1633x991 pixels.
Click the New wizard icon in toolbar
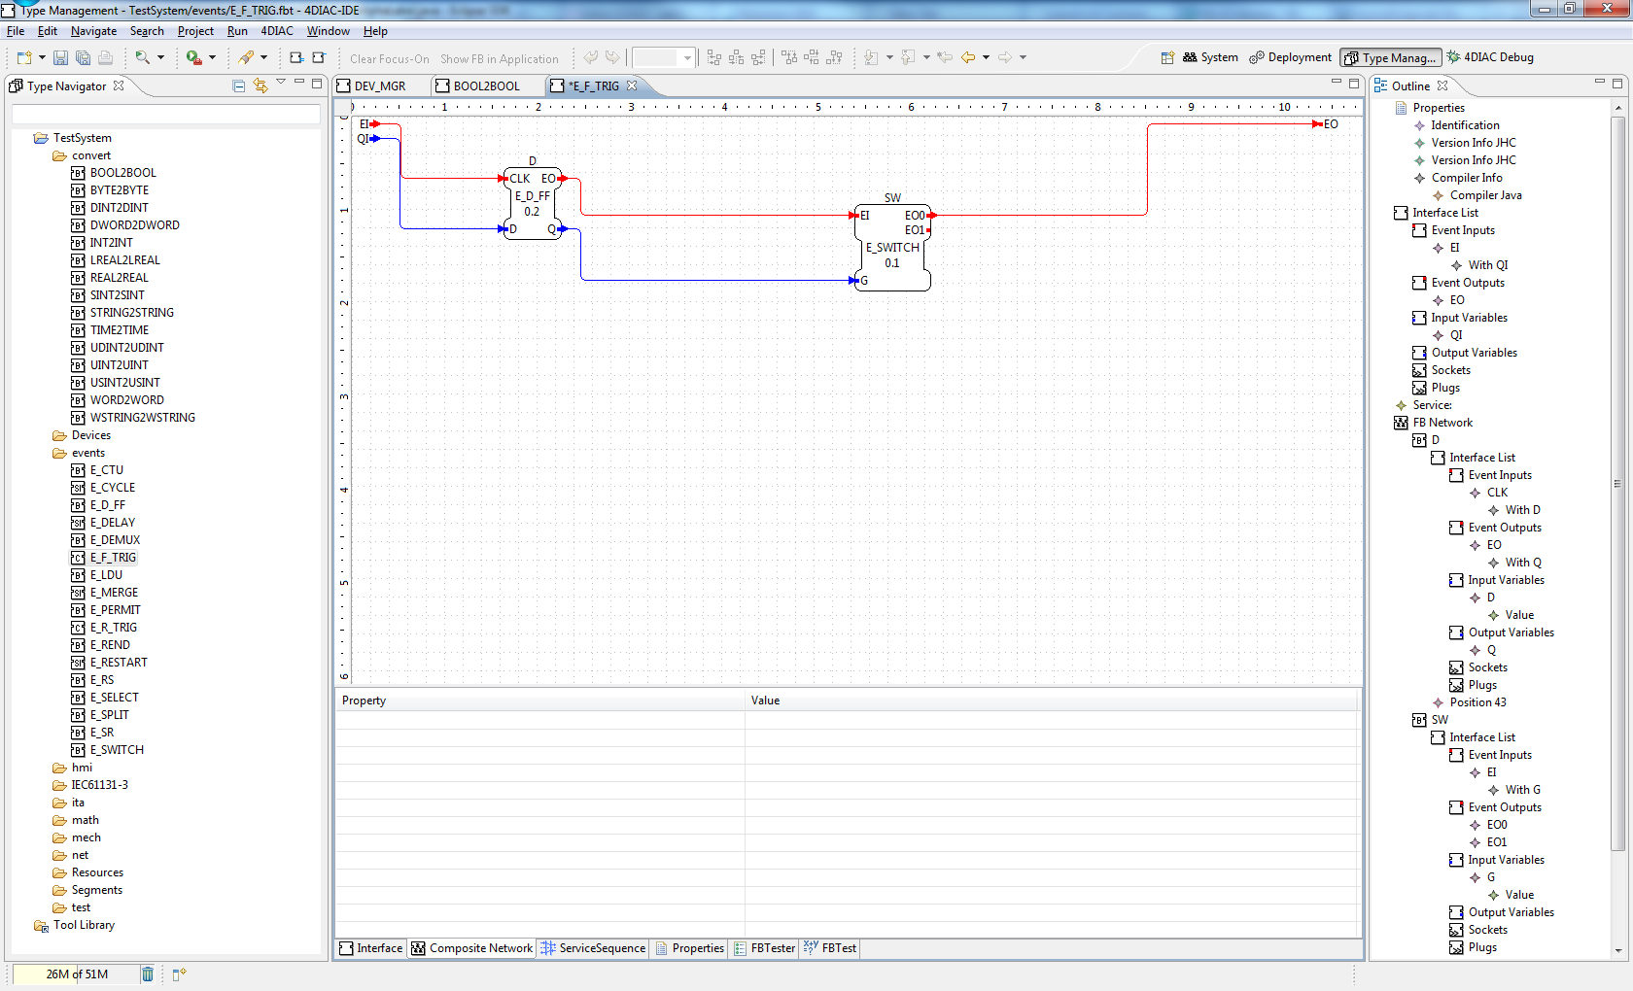[x=24, y=58]
